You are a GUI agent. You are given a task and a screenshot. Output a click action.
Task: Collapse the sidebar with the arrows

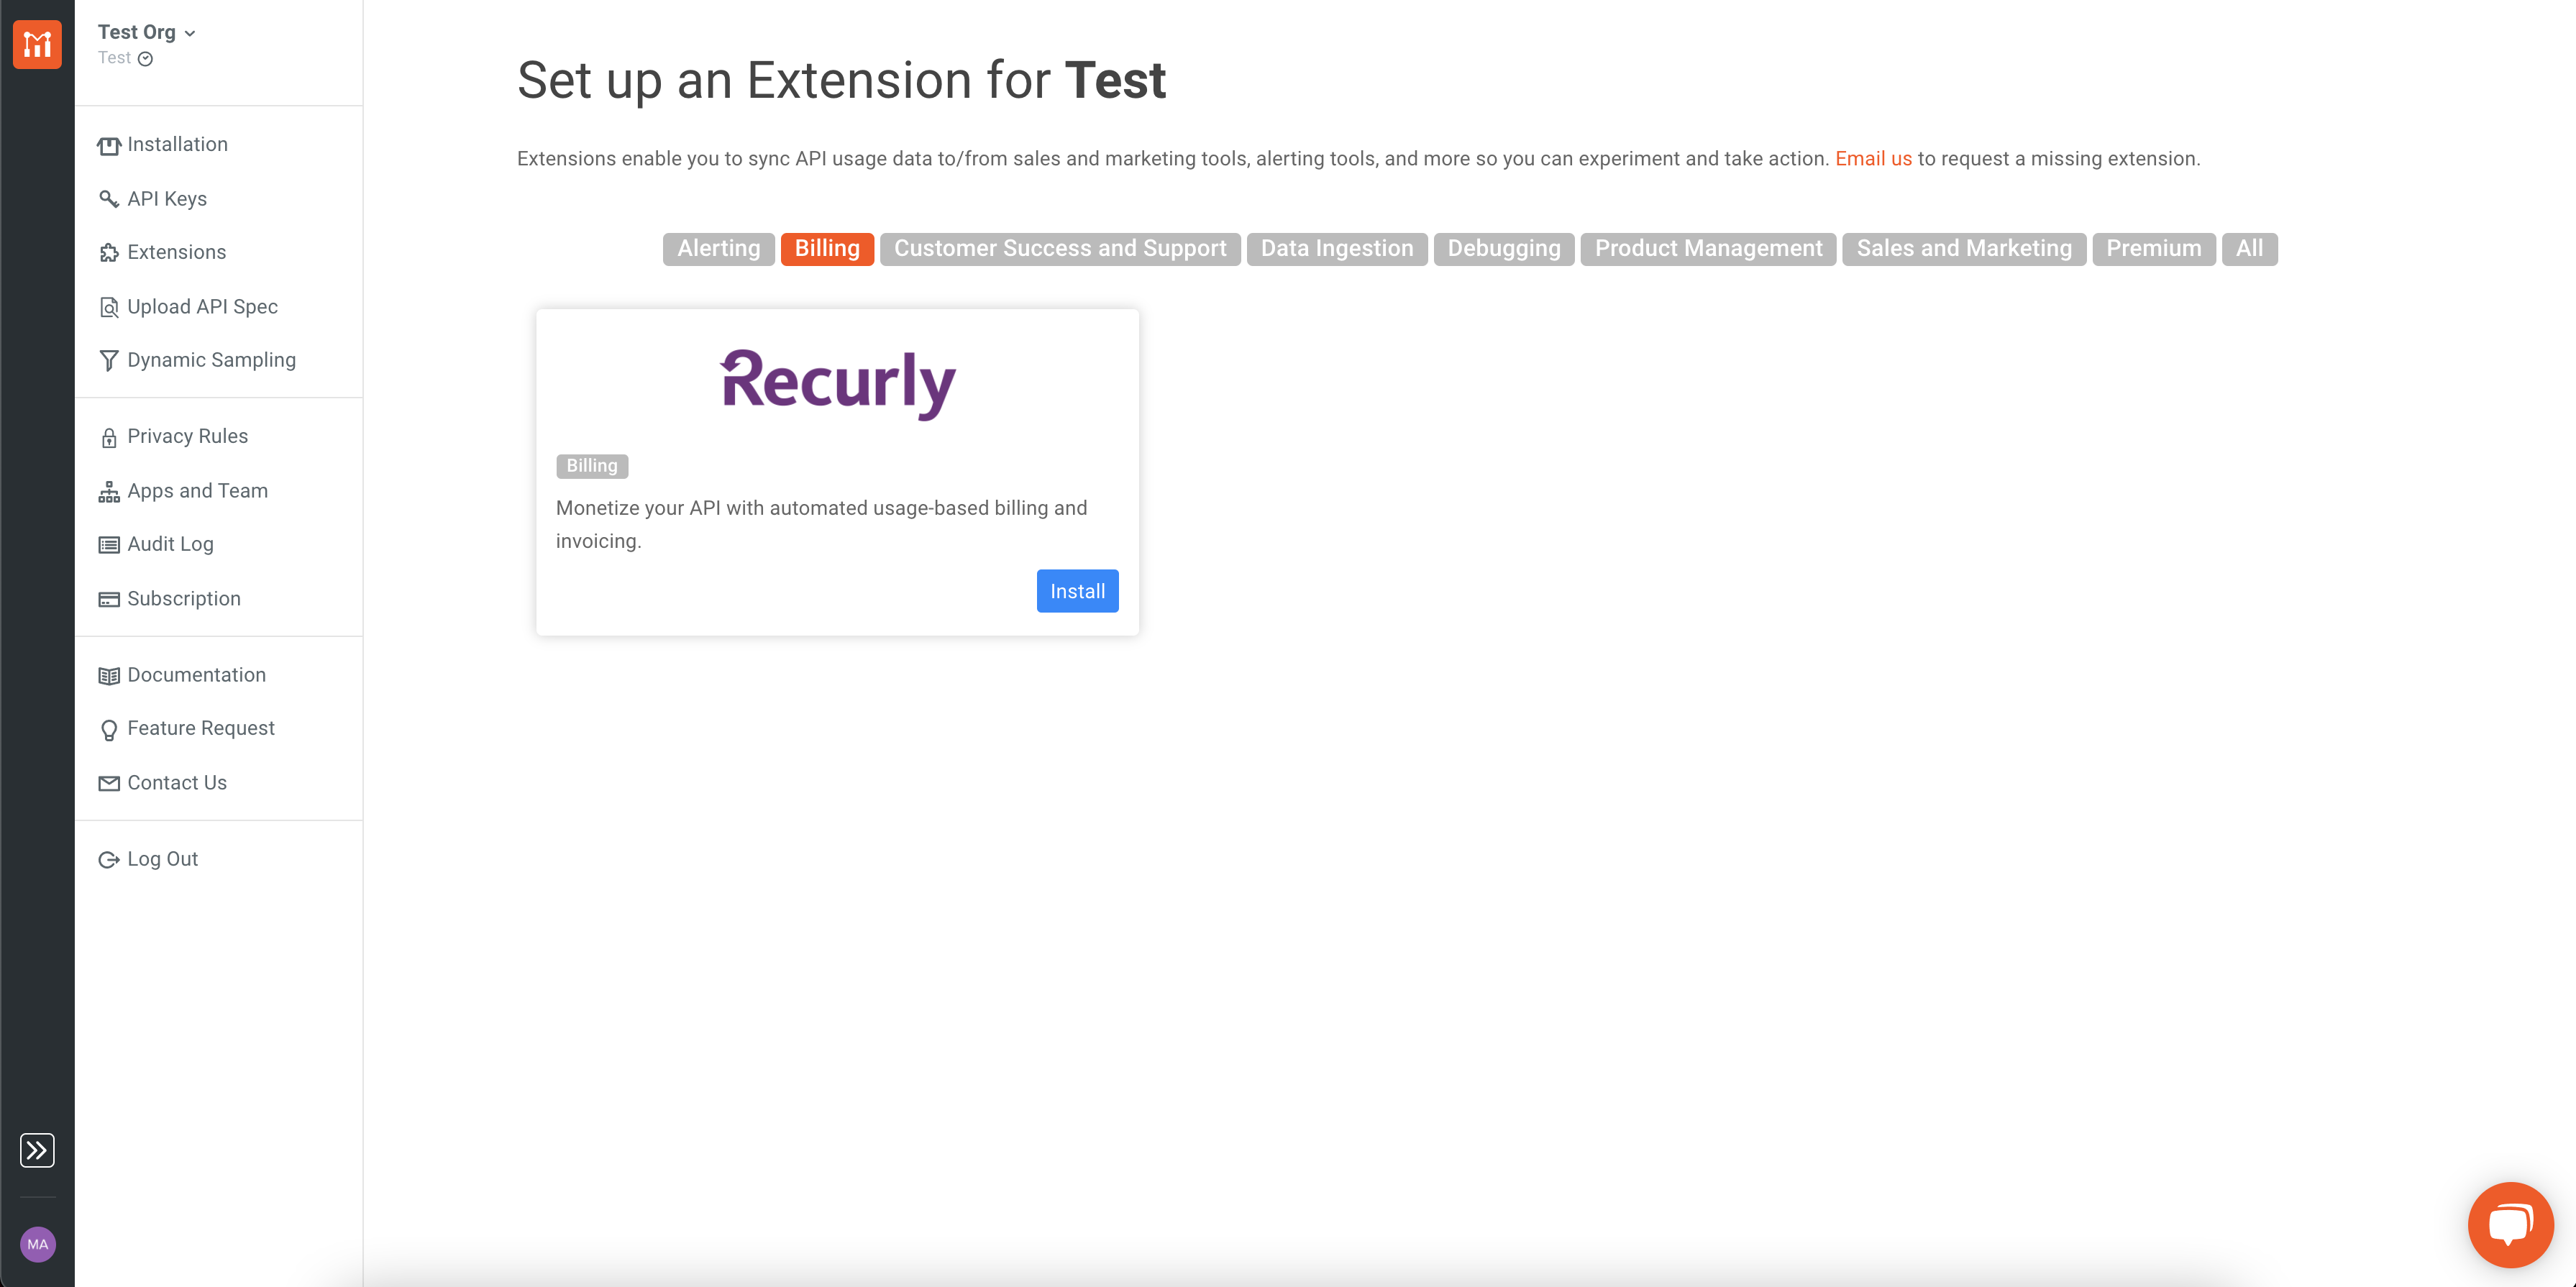coord(37,1151)
